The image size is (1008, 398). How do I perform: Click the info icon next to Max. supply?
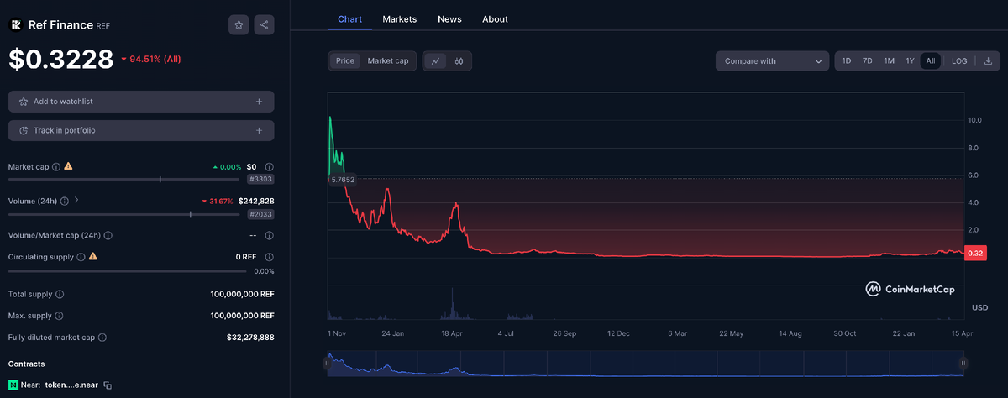(x=59, y=316)
